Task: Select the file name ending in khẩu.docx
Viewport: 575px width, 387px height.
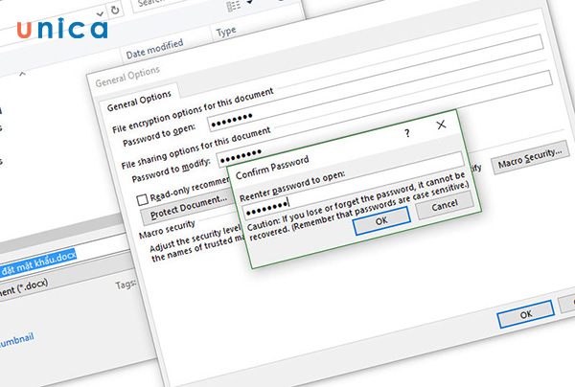Action: click(x=38, y=263)
